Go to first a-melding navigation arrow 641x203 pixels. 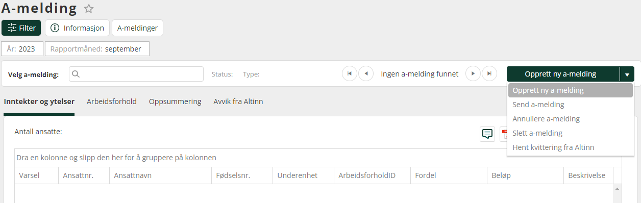pos(349,74)
